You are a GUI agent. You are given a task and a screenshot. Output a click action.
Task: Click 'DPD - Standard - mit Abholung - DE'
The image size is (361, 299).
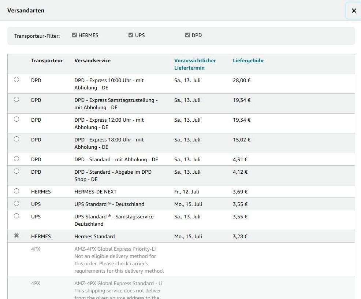(116, 160)
